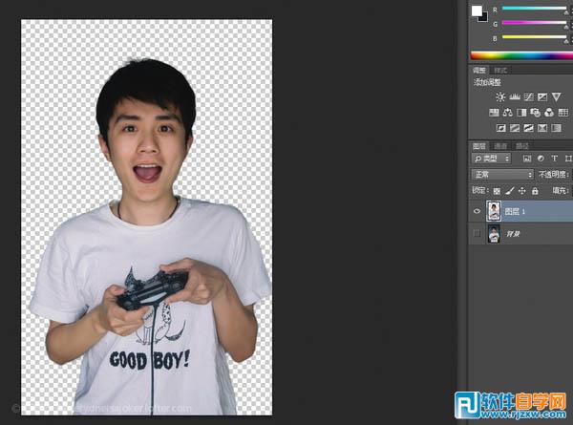Filter layers by type (T) layers
This screenshot has width=573, height=425.
[554, 159]
